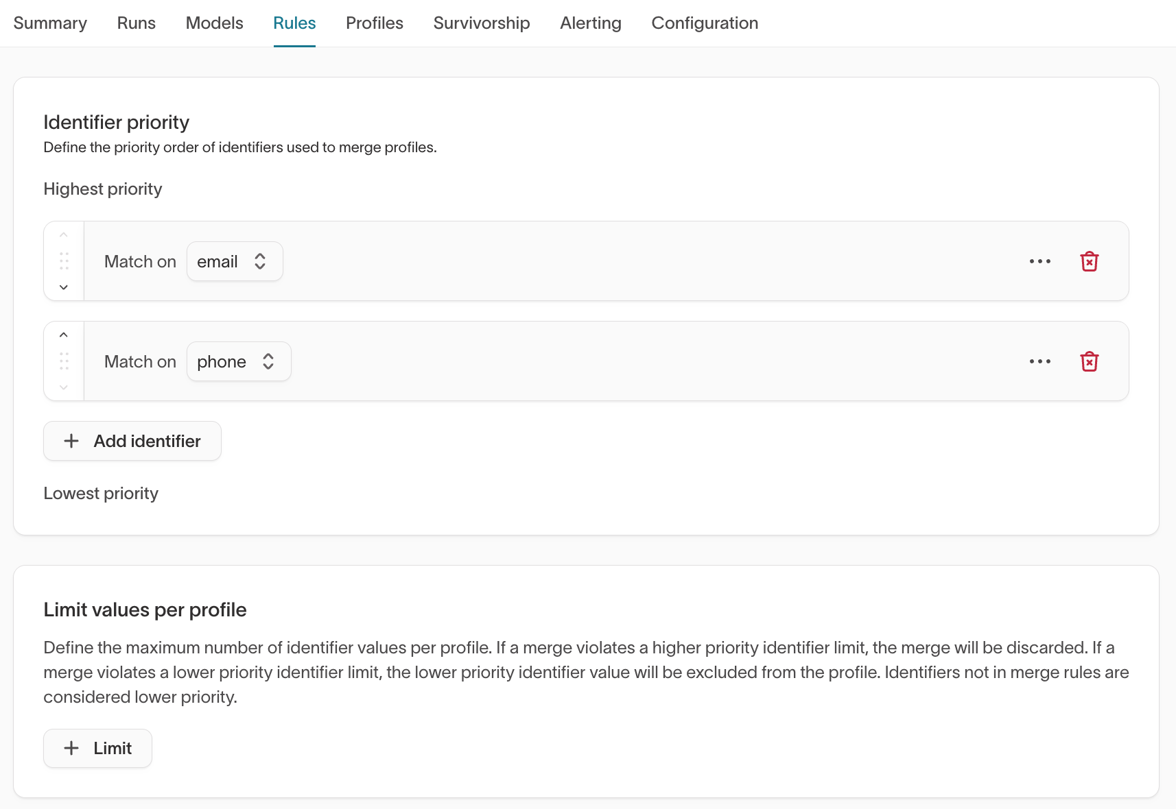Click the active Rules tab
This screenshot has height=809, width=1176.
point(294,23)
